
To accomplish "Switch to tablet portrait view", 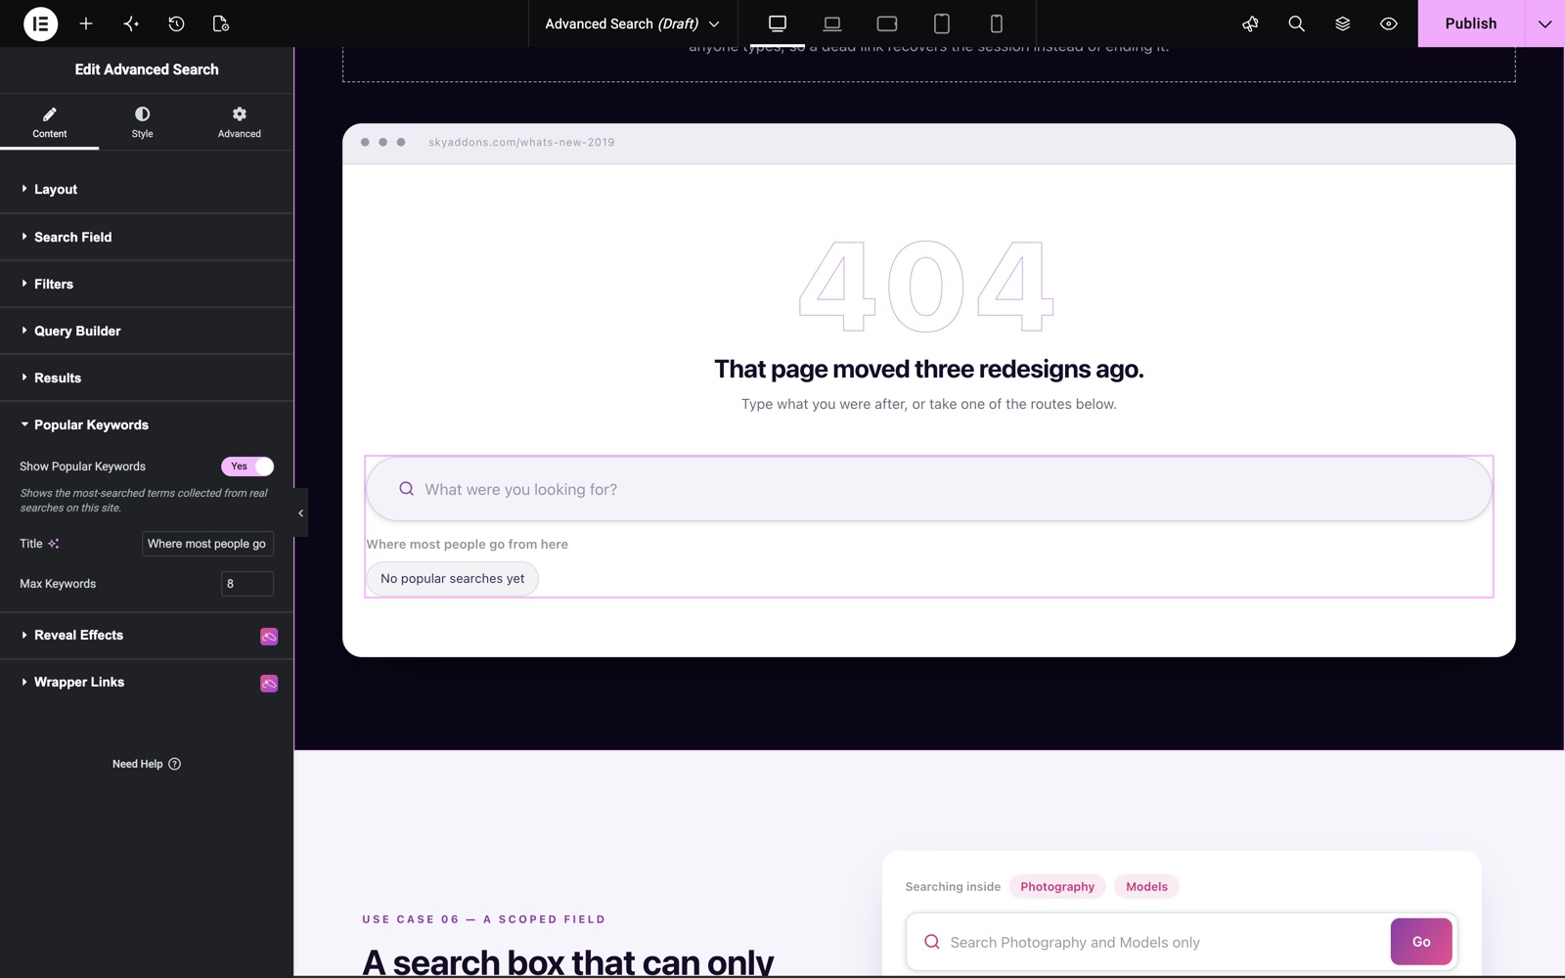I will click(942, 23).
